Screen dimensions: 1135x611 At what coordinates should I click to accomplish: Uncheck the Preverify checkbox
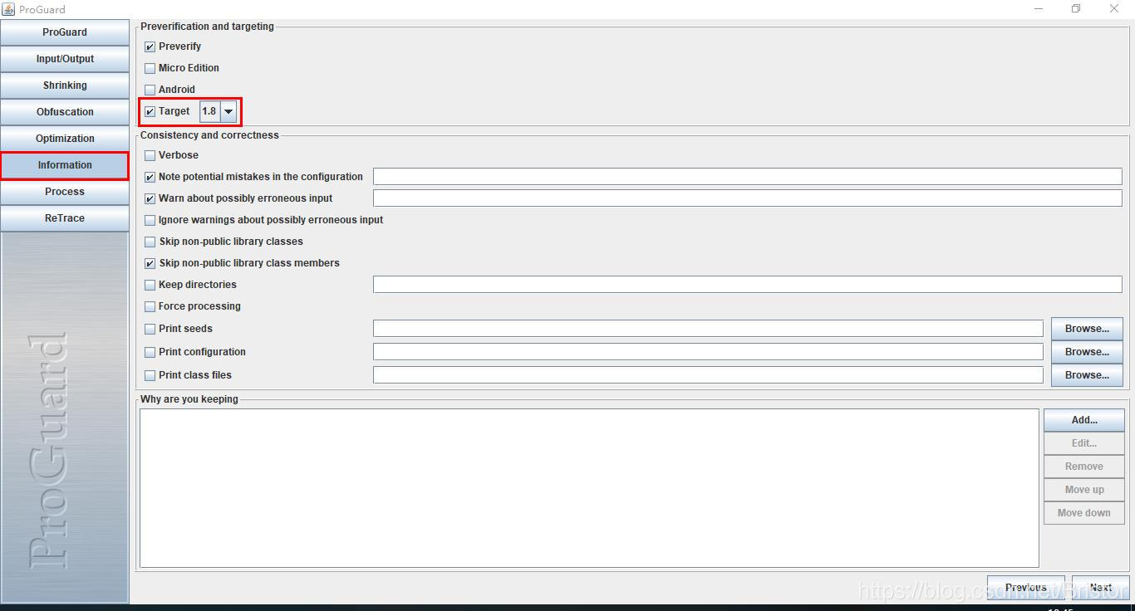[x=150, y=47]
